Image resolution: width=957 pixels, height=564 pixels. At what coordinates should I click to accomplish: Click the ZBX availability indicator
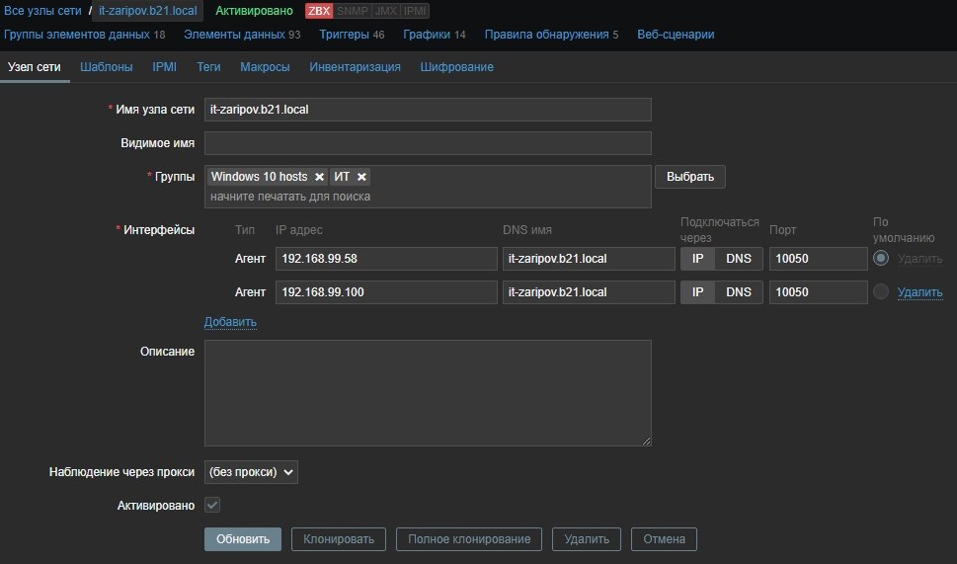click(x=319, y=11)
